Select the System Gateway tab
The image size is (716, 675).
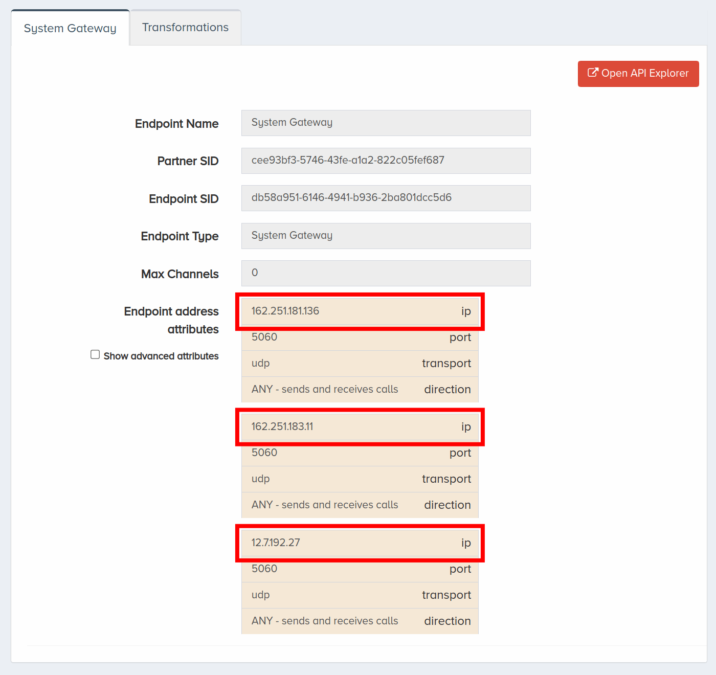[70, 28]
